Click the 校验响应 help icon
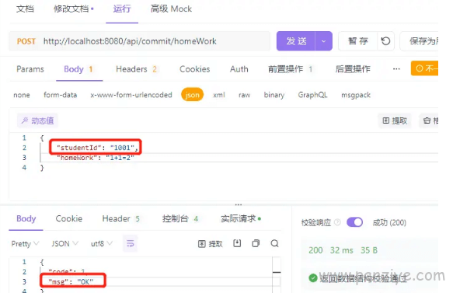This screenshot has width=453, height=293. click(x=337, y=222)
